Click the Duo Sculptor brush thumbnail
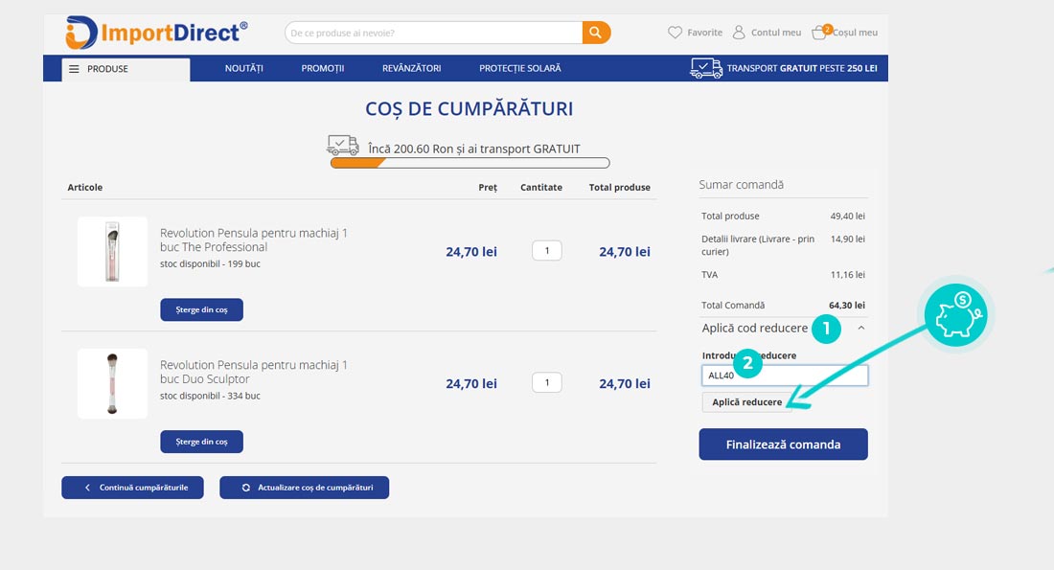 (112, 383)
